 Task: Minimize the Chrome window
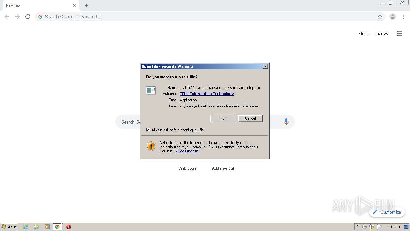[x=383, y=3]
